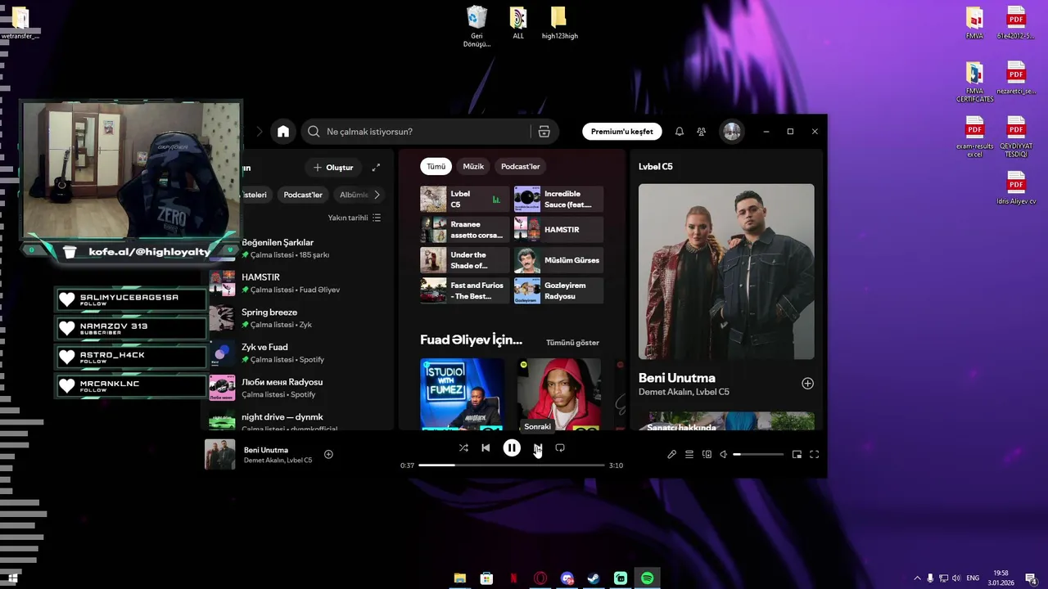This screenshot has height=589, width=1048.
Task: Open the mini player
Action: pos(797,454)
